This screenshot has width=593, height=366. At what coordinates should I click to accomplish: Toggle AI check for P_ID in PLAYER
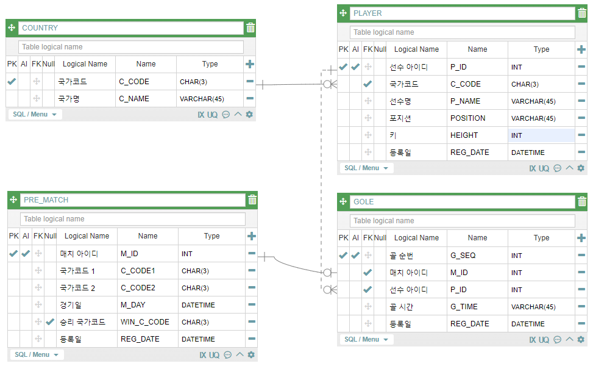[x=355, y=67]
